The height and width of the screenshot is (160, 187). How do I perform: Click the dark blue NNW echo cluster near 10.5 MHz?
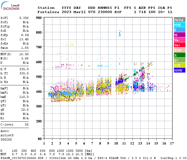point(119,81)
